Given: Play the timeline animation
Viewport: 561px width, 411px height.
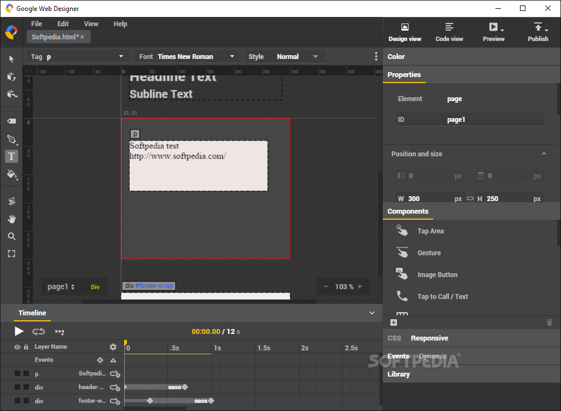Looking at the screenshot, I should (x=19, y=332).
